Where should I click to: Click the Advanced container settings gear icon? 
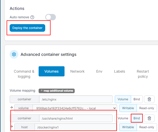click(14, 54)
